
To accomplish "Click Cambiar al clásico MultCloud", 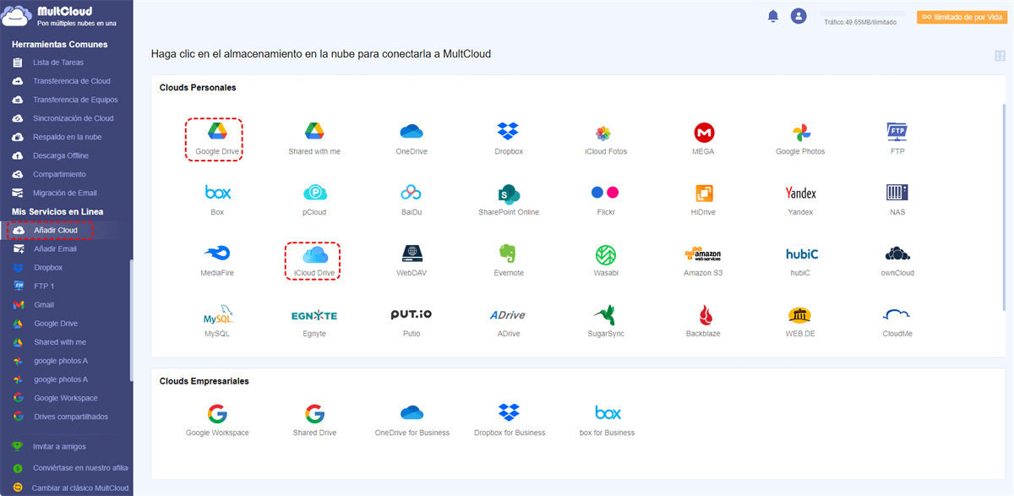I will click(x=79, y=488).
